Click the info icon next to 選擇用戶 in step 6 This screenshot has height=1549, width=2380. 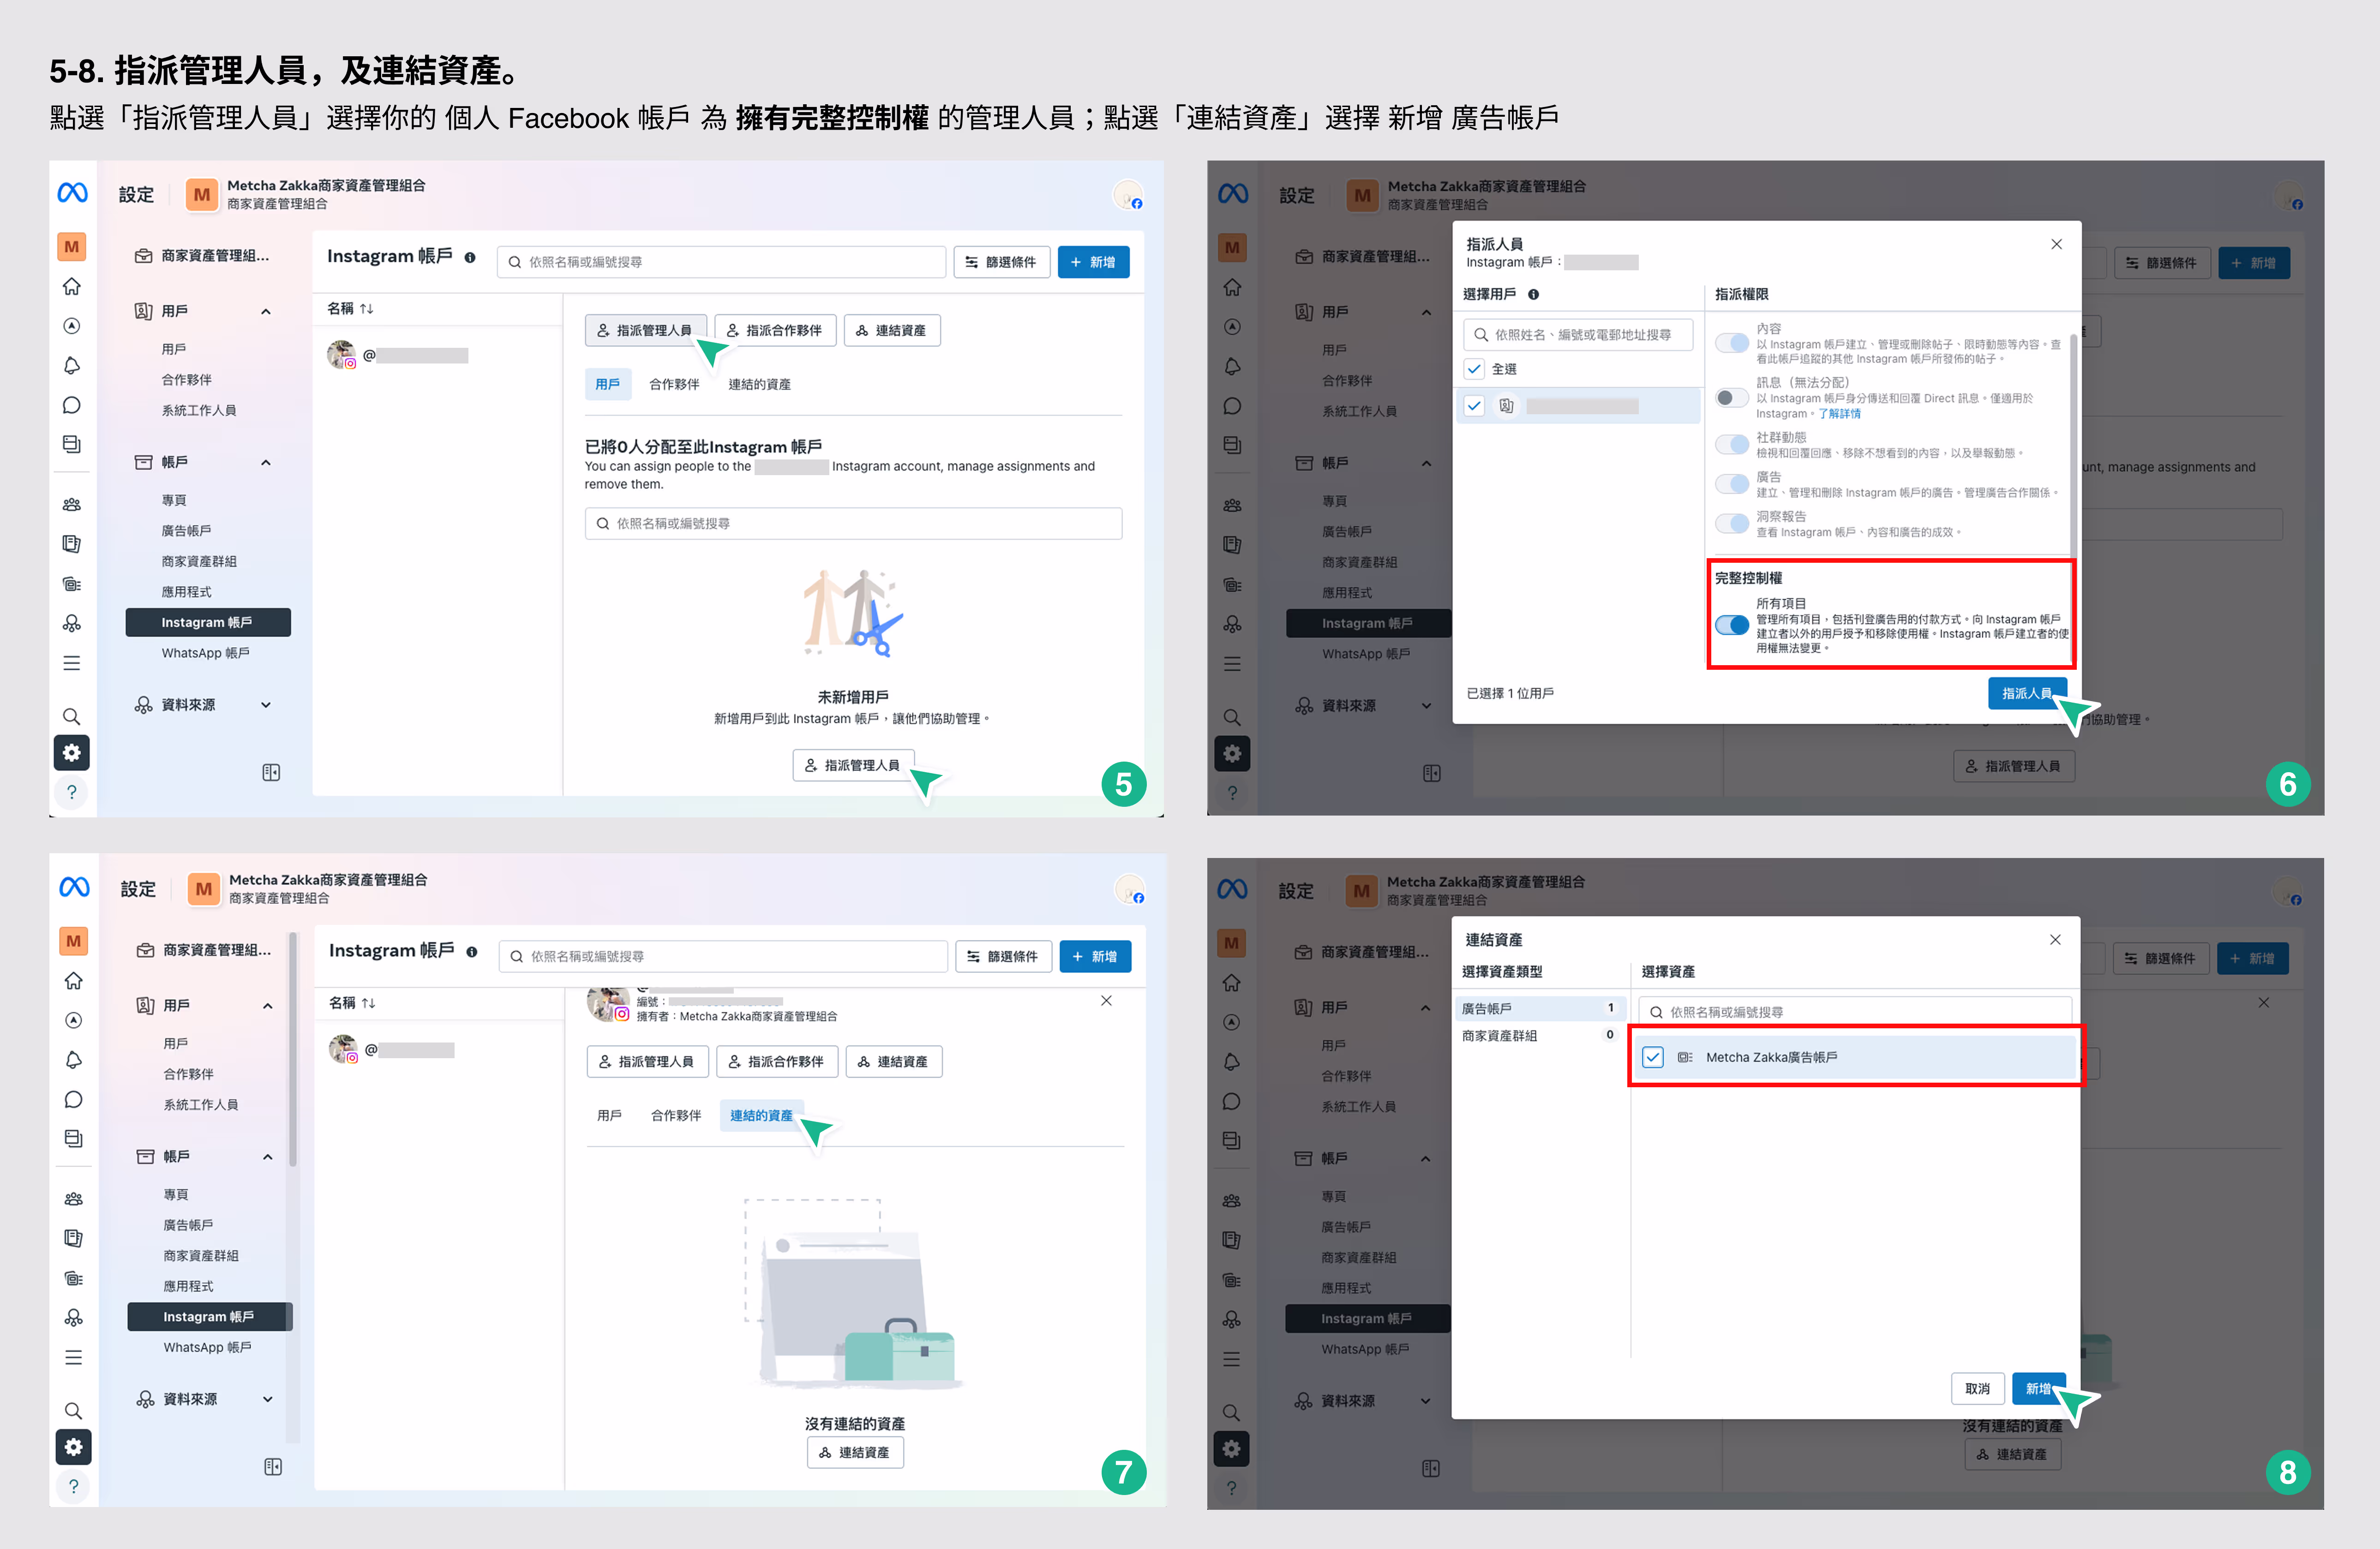(1533, 294)
